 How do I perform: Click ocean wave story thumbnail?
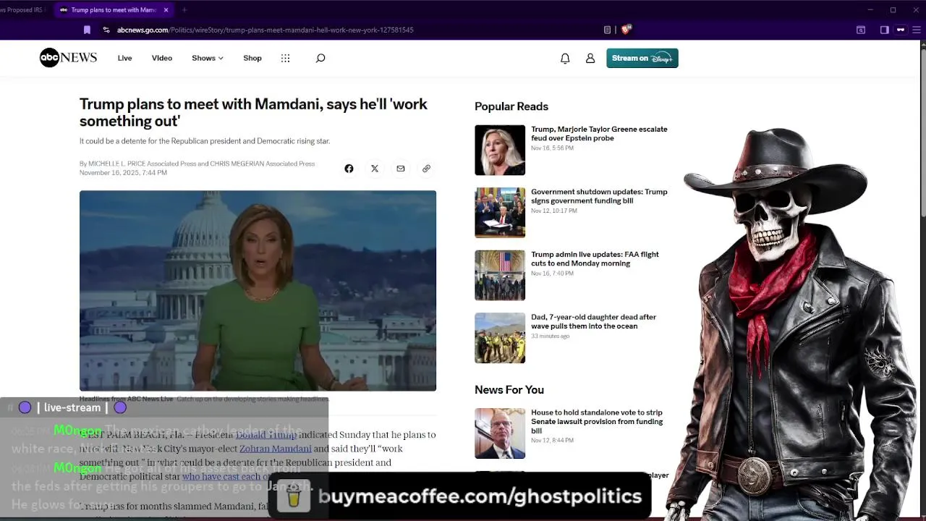pyautogui.click(x=500, y=338)
